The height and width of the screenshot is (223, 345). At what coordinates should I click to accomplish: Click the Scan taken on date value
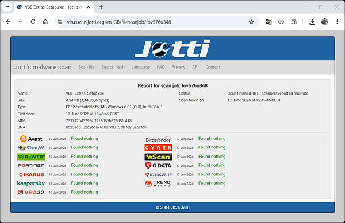[x=254, y=100]
